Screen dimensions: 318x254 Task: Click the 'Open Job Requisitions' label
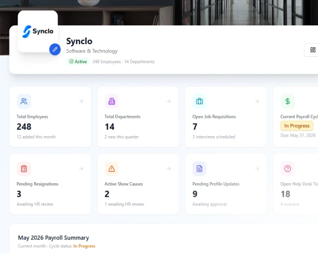point(214,117)
